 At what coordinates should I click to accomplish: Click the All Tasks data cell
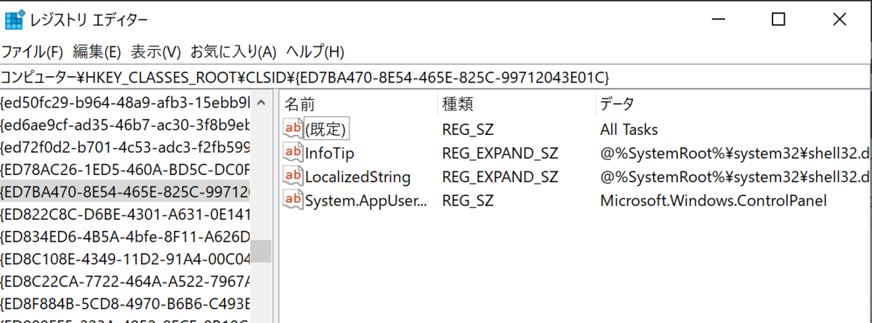629,130
